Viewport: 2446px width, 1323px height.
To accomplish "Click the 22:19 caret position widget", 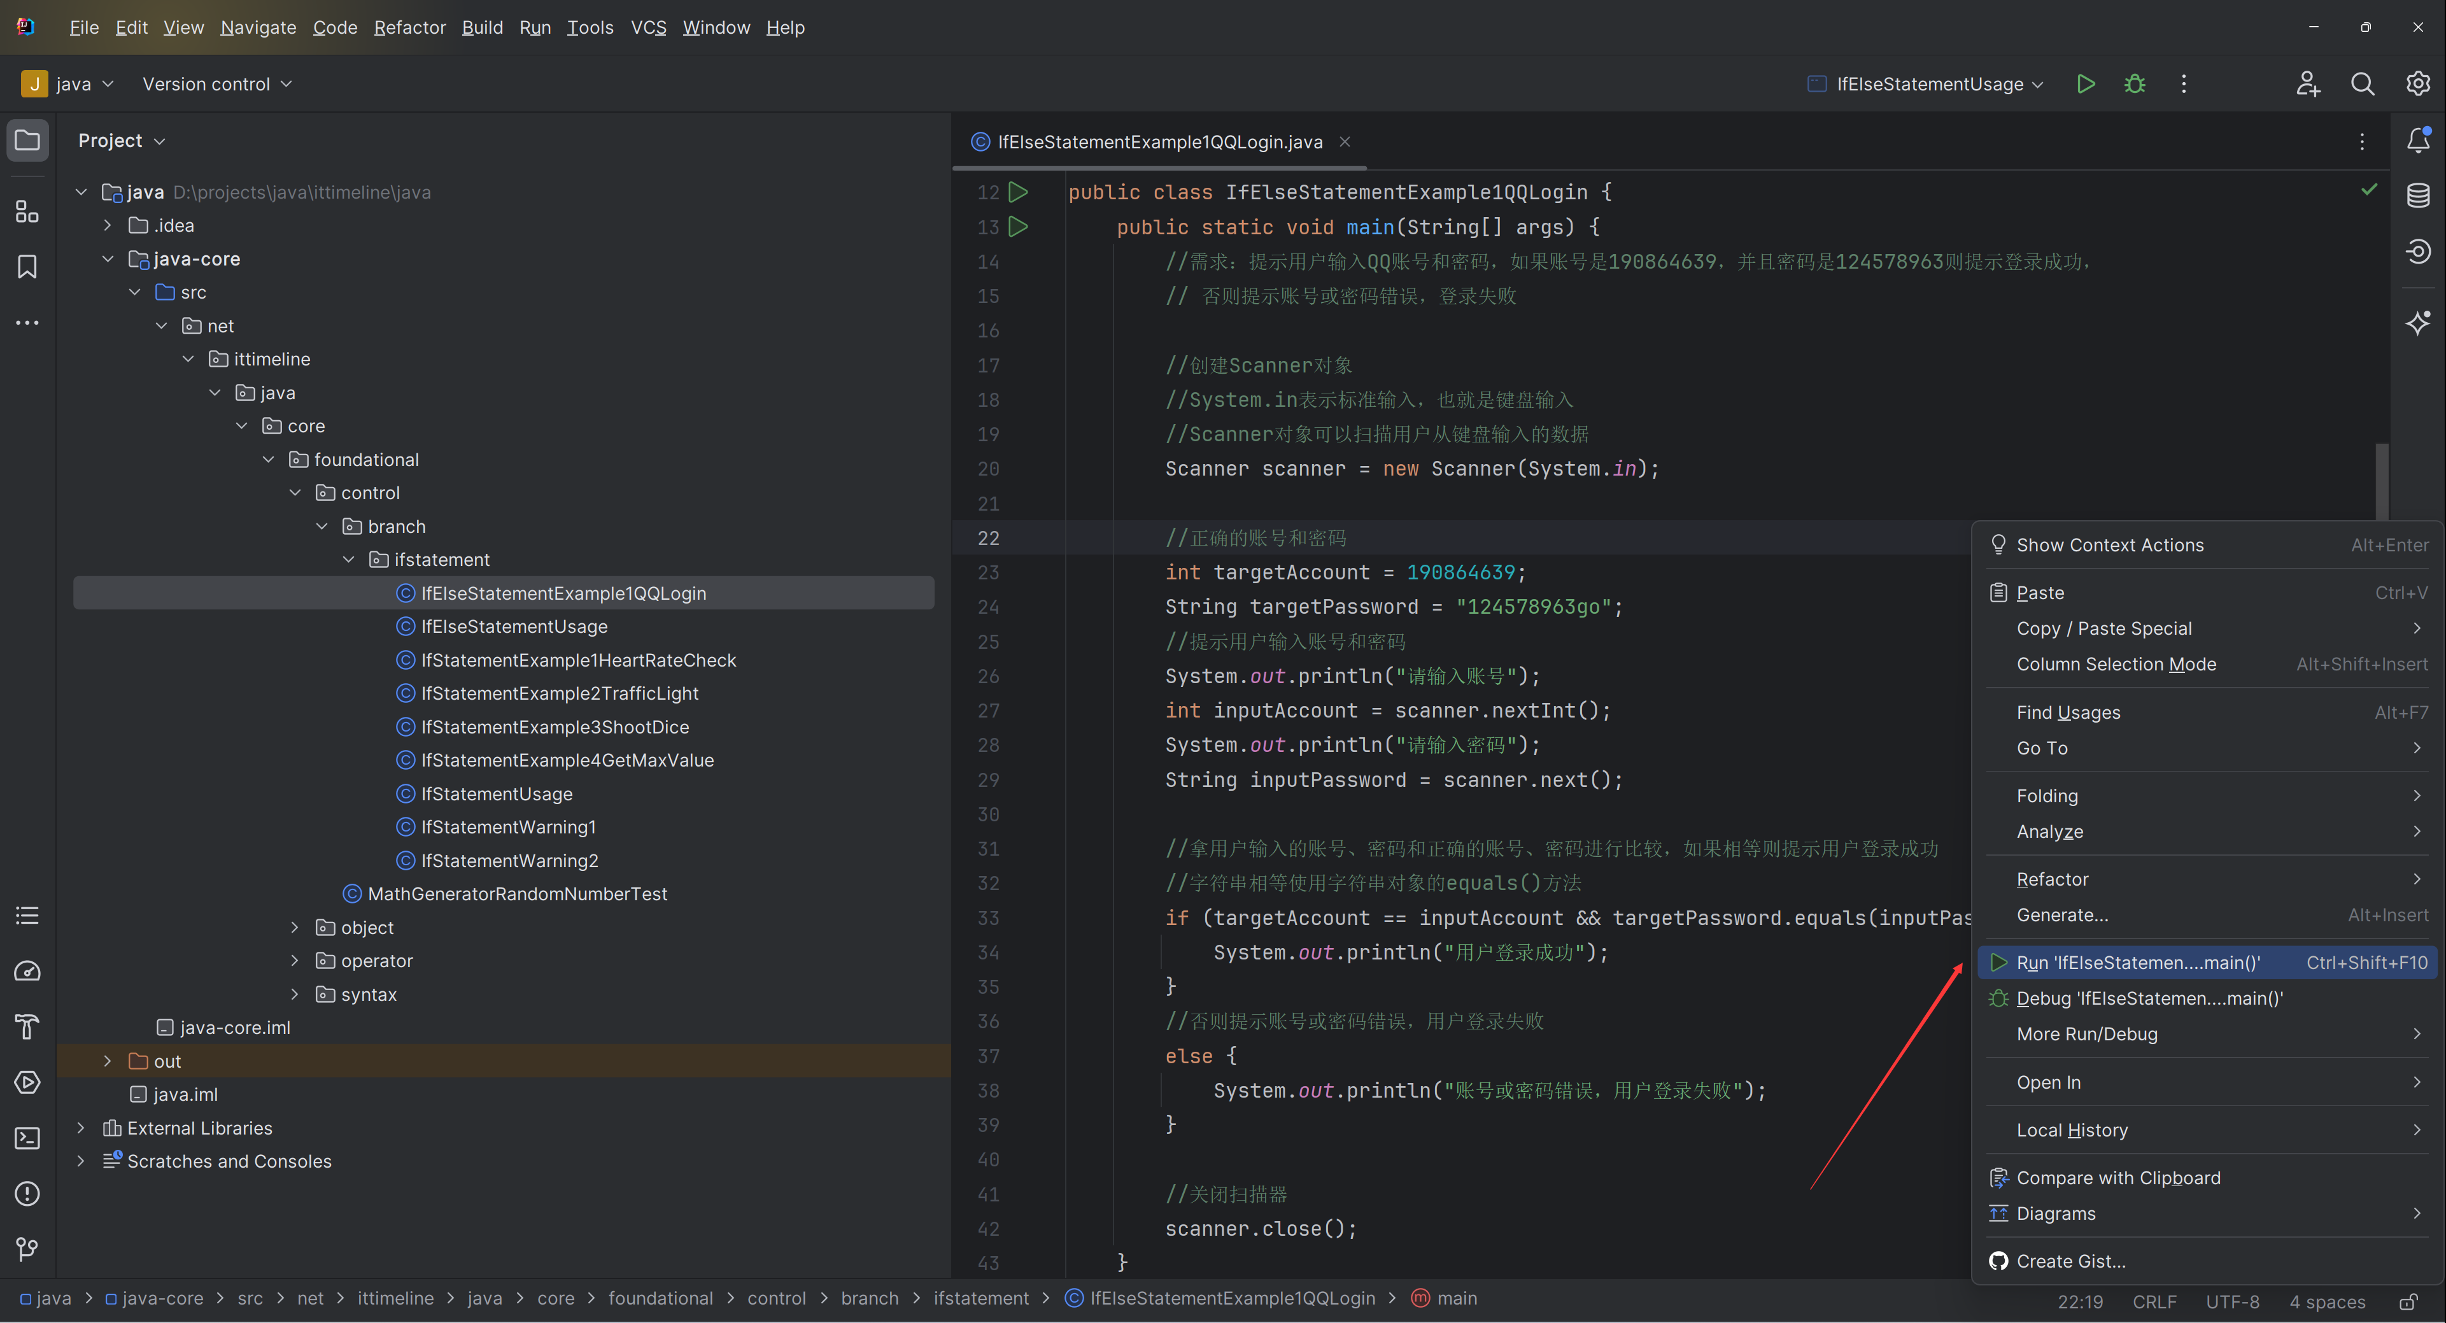I will (2079, 1301).
